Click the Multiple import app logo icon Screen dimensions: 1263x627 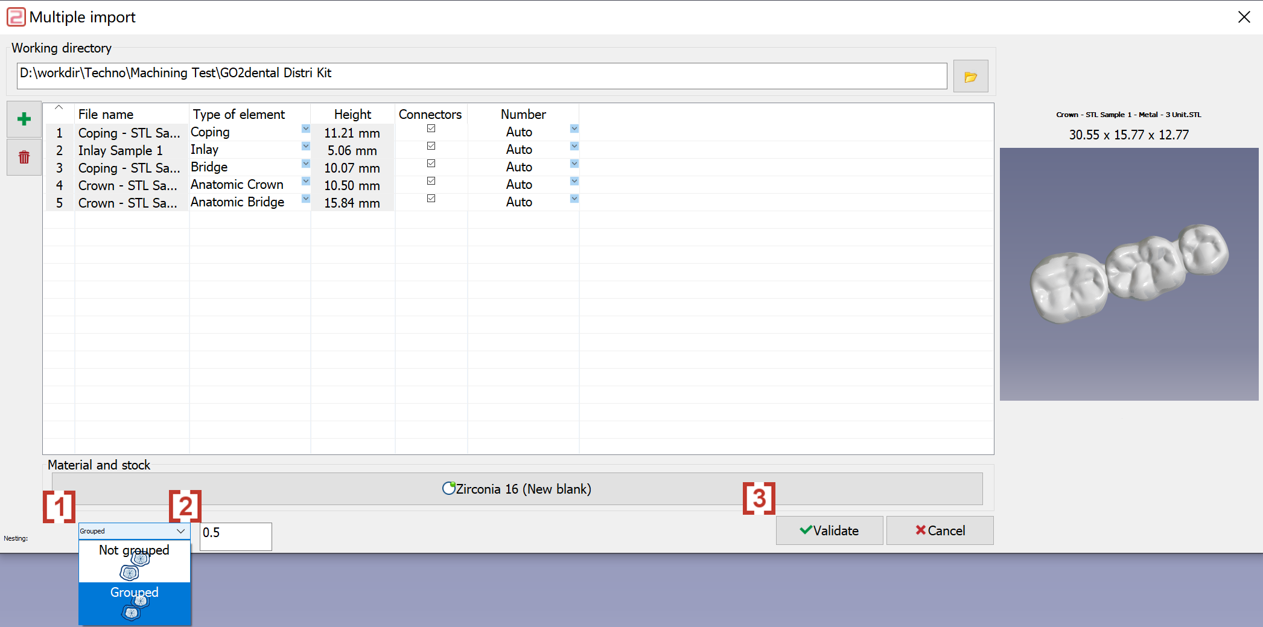pos(16,17)
